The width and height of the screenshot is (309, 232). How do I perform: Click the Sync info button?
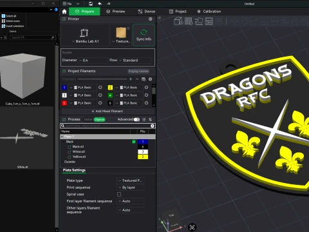click(x=144, y=35)
